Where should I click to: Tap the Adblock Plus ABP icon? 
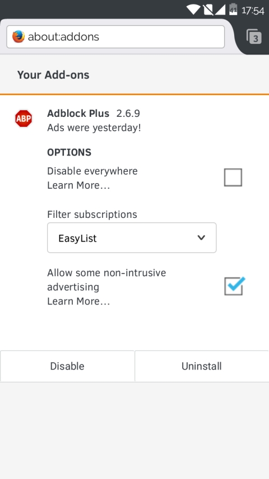coord(24,118)
